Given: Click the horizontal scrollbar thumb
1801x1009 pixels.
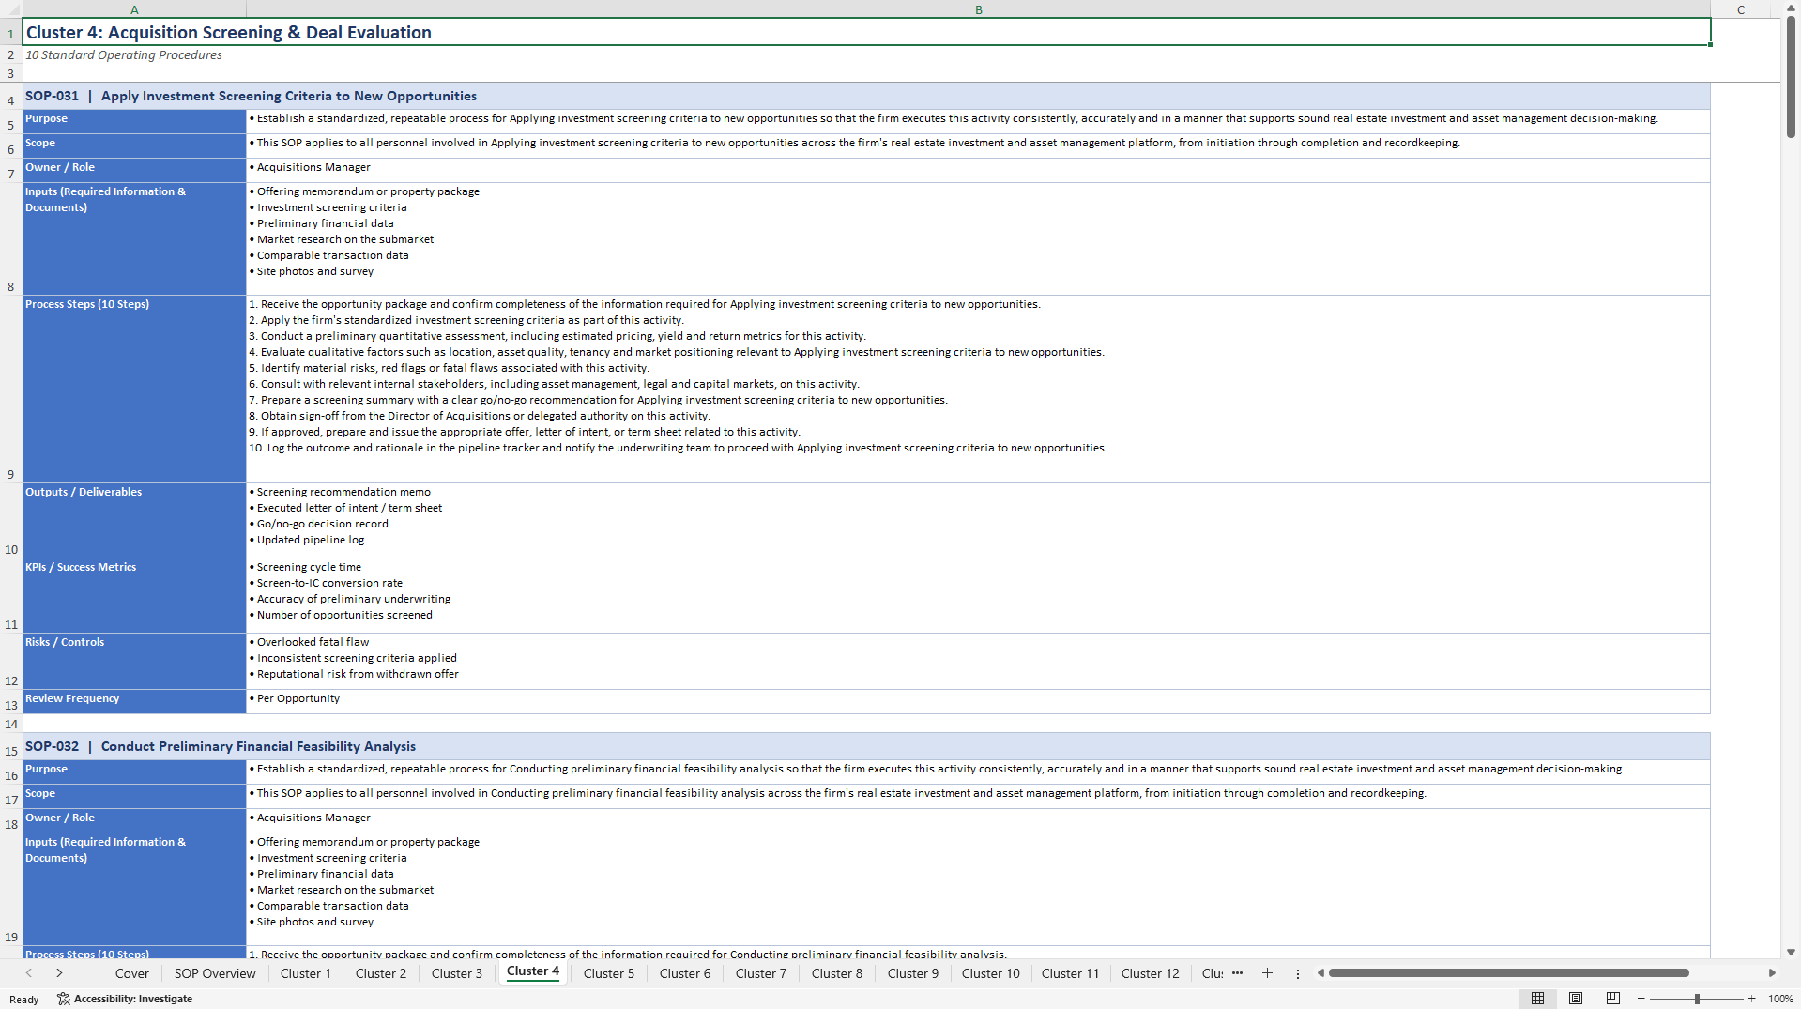Looking at the screenshot, I should coord(1509,973).
